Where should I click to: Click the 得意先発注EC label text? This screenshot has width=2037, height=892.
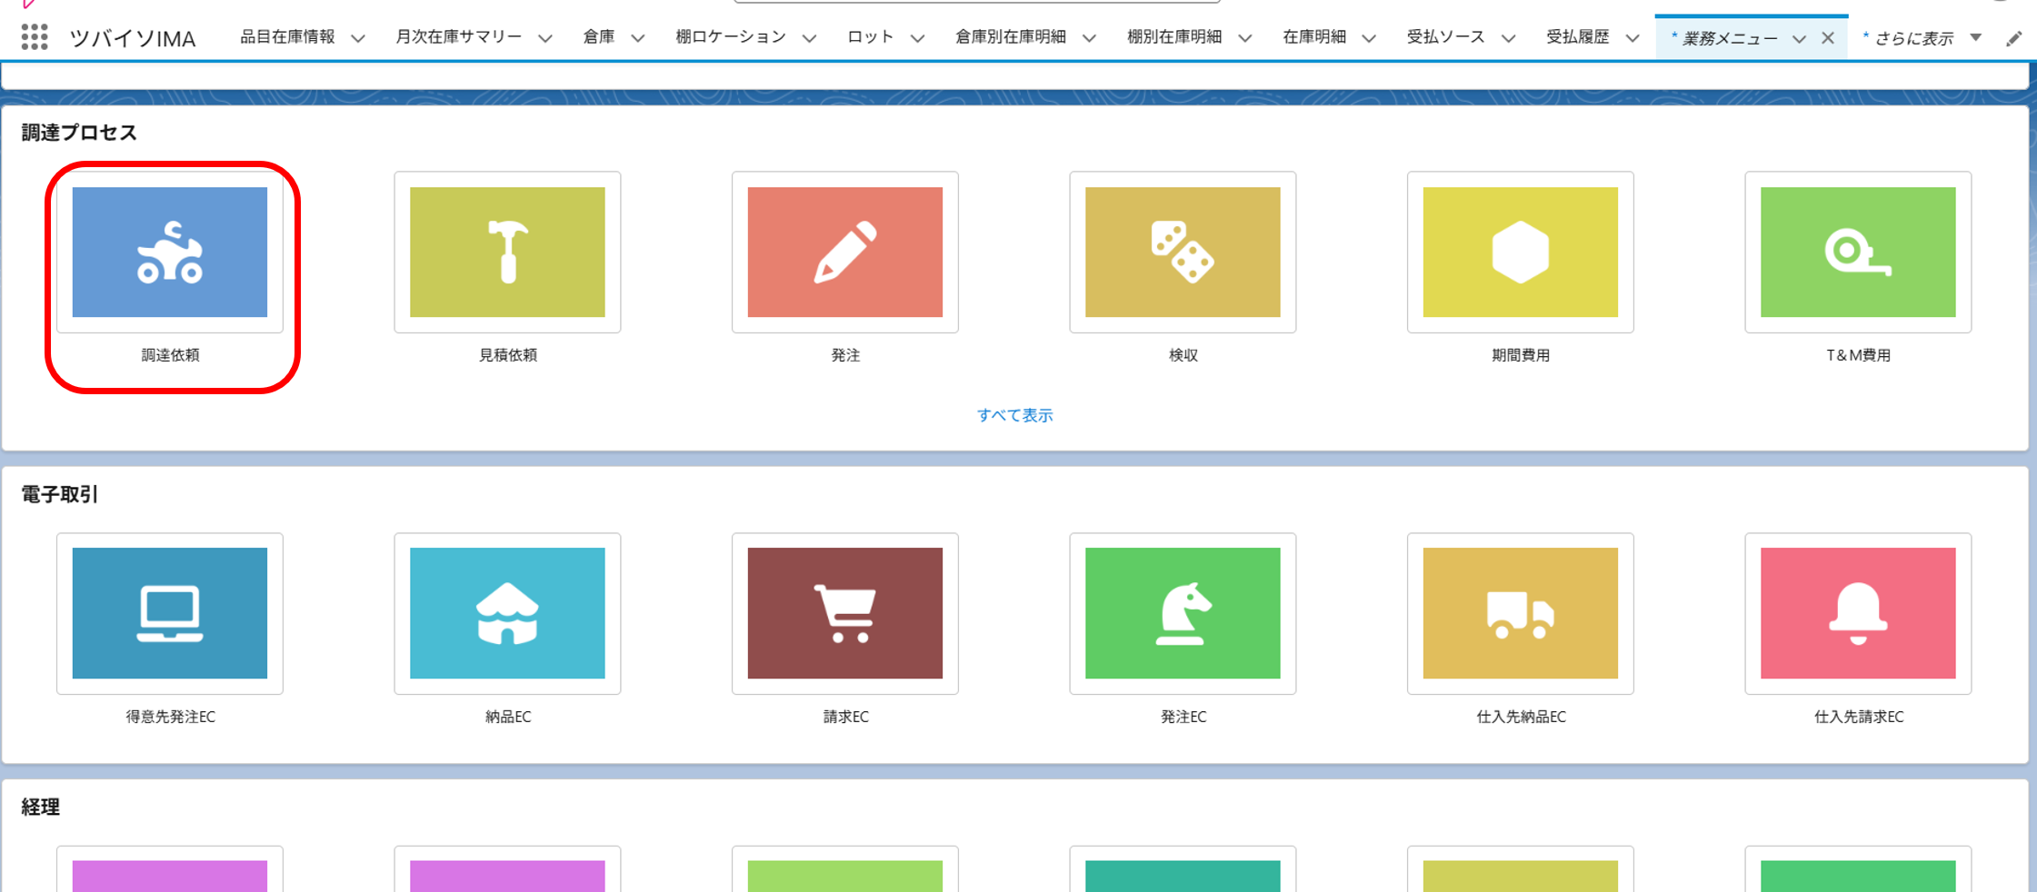click(x=171, y=717)
